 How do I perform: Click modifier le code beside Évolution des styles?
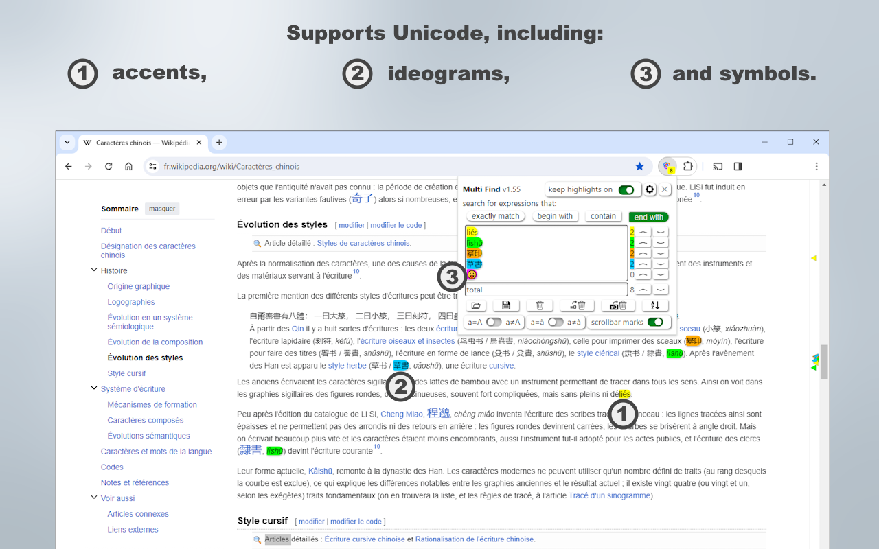tap(396, 225)
